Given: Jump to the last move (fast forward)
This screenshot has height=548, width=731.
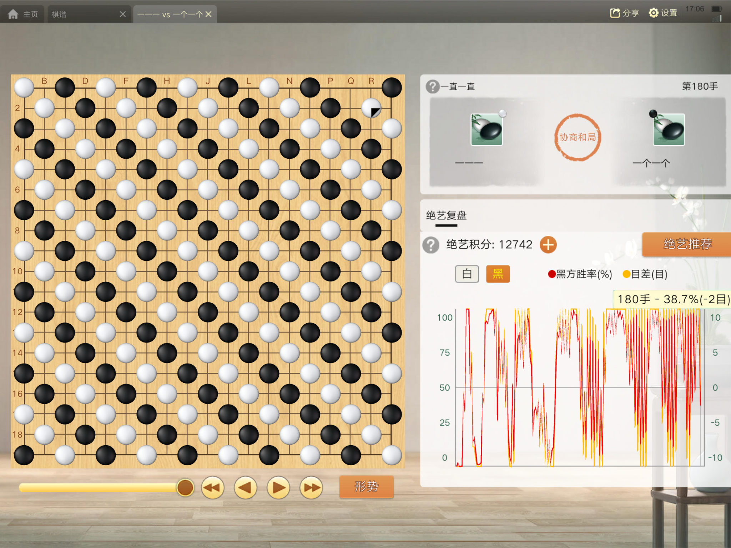Looking at the screenshot, I should [x=311, y=487].
